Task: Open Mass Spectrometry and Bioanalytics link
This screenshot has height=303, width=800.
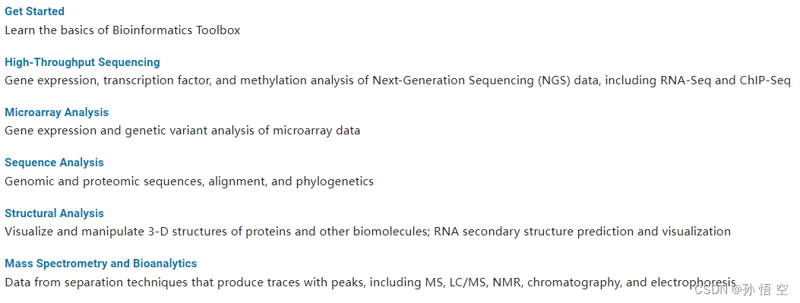Action: [101, 264]
